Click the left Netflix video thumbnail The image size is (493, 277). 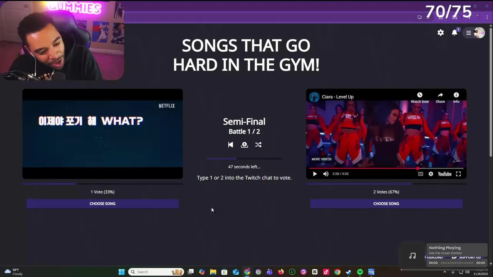tap(102, 134)
